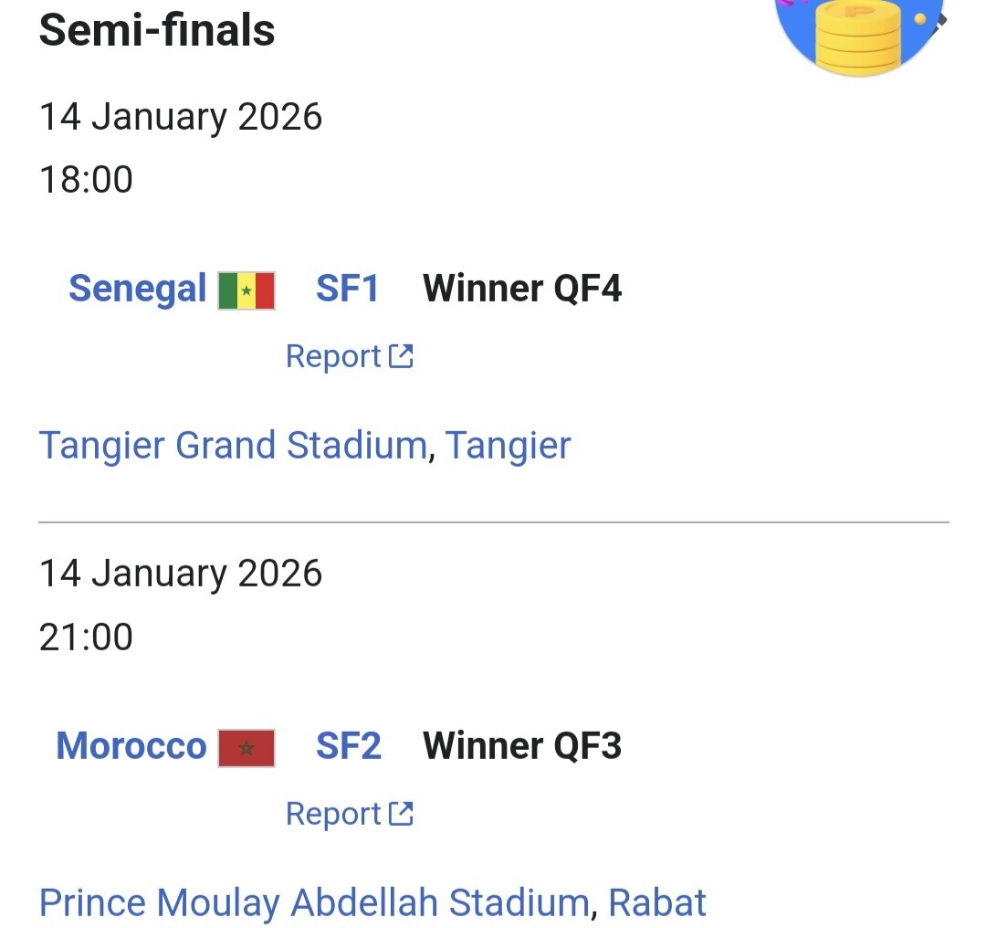Image resolution: width=986 pixels, height=928 pixels.
Task: Open the SF2 match link
Action: (348, 746)
